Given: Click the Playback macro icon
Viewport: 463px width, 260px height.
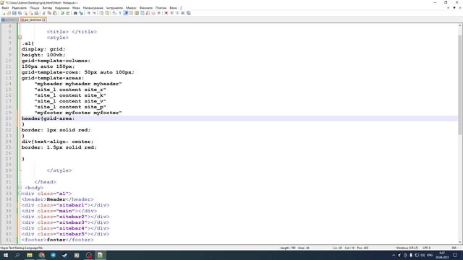Looking at the screenshot, I should [x=177, y=13].
